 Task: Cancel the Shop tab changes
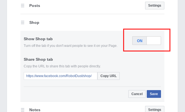point(137,94)
